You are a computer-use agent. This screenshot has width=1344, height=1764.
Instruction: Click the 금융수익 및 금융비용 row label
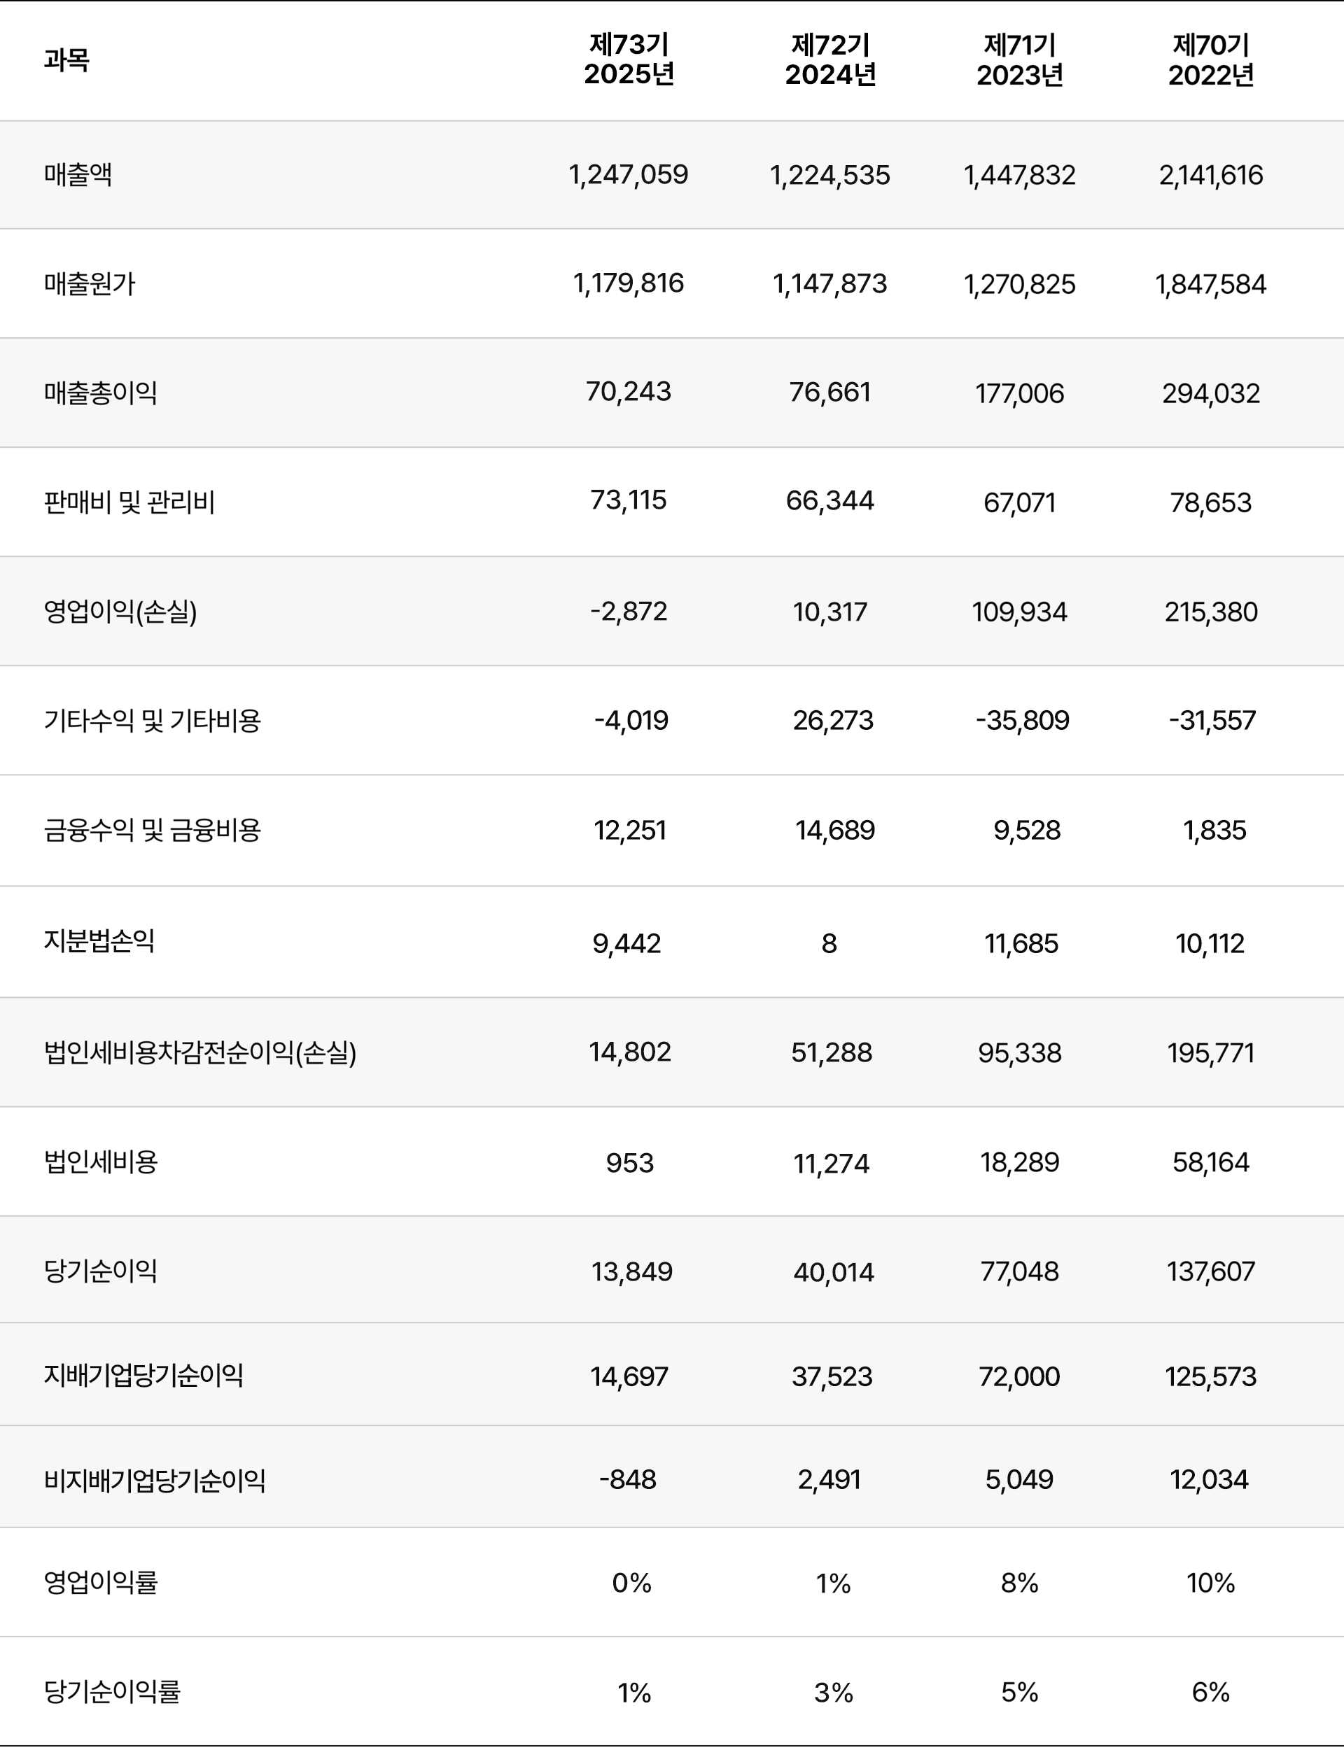tap(152, 830)
